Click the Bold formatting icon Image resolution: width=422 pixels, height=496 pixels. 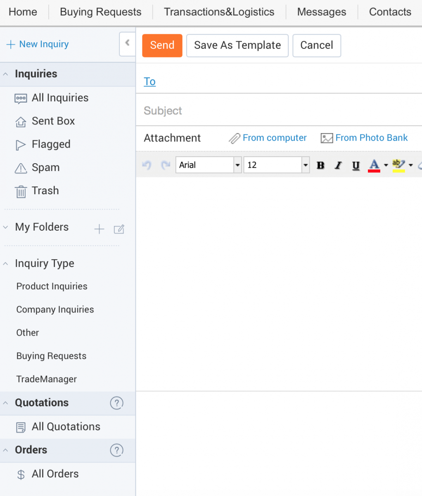coord(320,165)
